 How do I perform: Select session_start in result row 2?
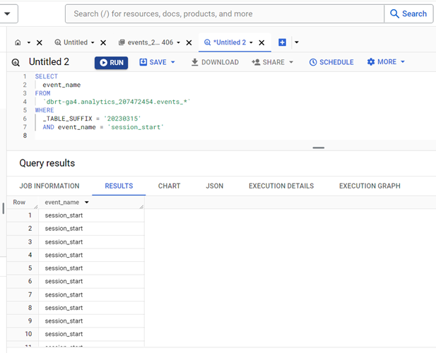64,229
